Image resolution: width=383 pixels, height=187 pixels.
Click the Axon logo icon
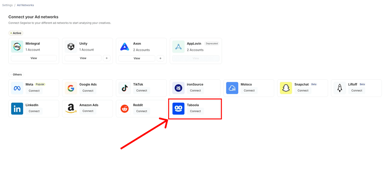click(x=124, y=47)
